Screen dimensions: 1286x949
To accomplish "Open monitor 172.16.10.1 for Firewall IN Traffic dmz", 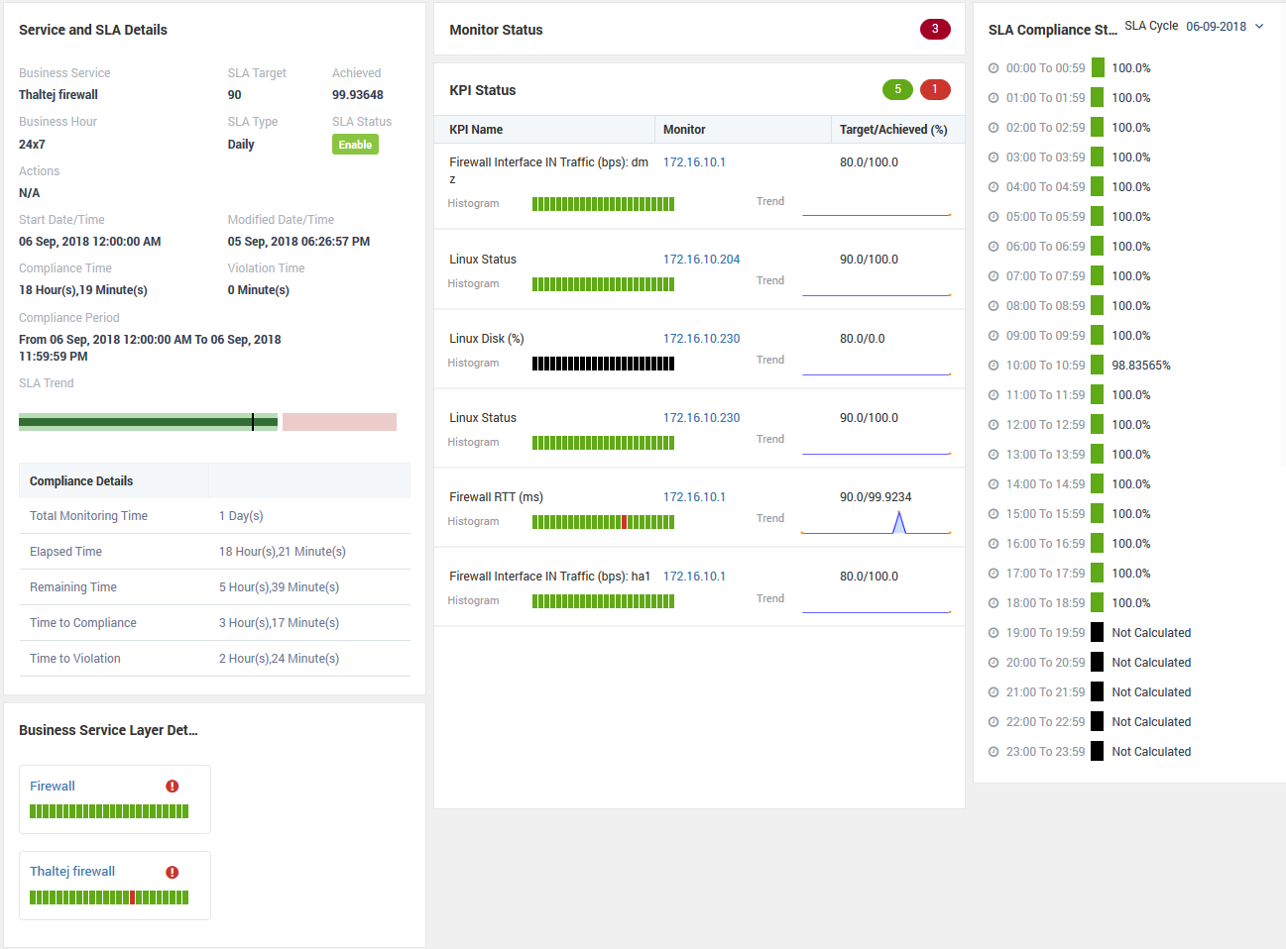I will [694, 162].
